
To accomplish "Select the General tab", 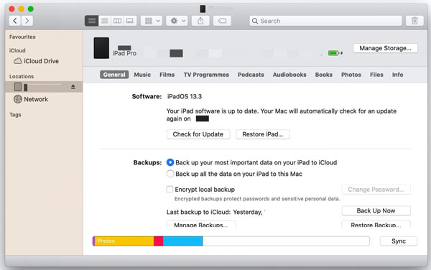I will pyautogui.click(x=114, y=75).
